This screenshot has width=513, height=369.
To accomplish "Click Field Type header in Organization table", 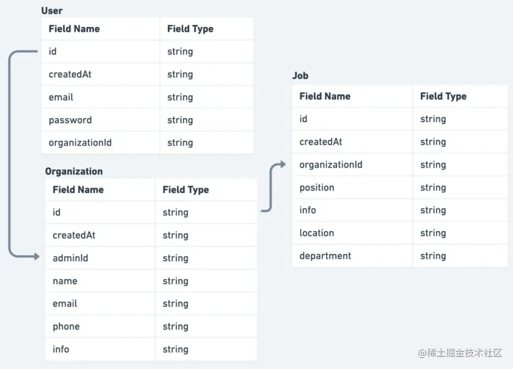I will coord(186,190).
